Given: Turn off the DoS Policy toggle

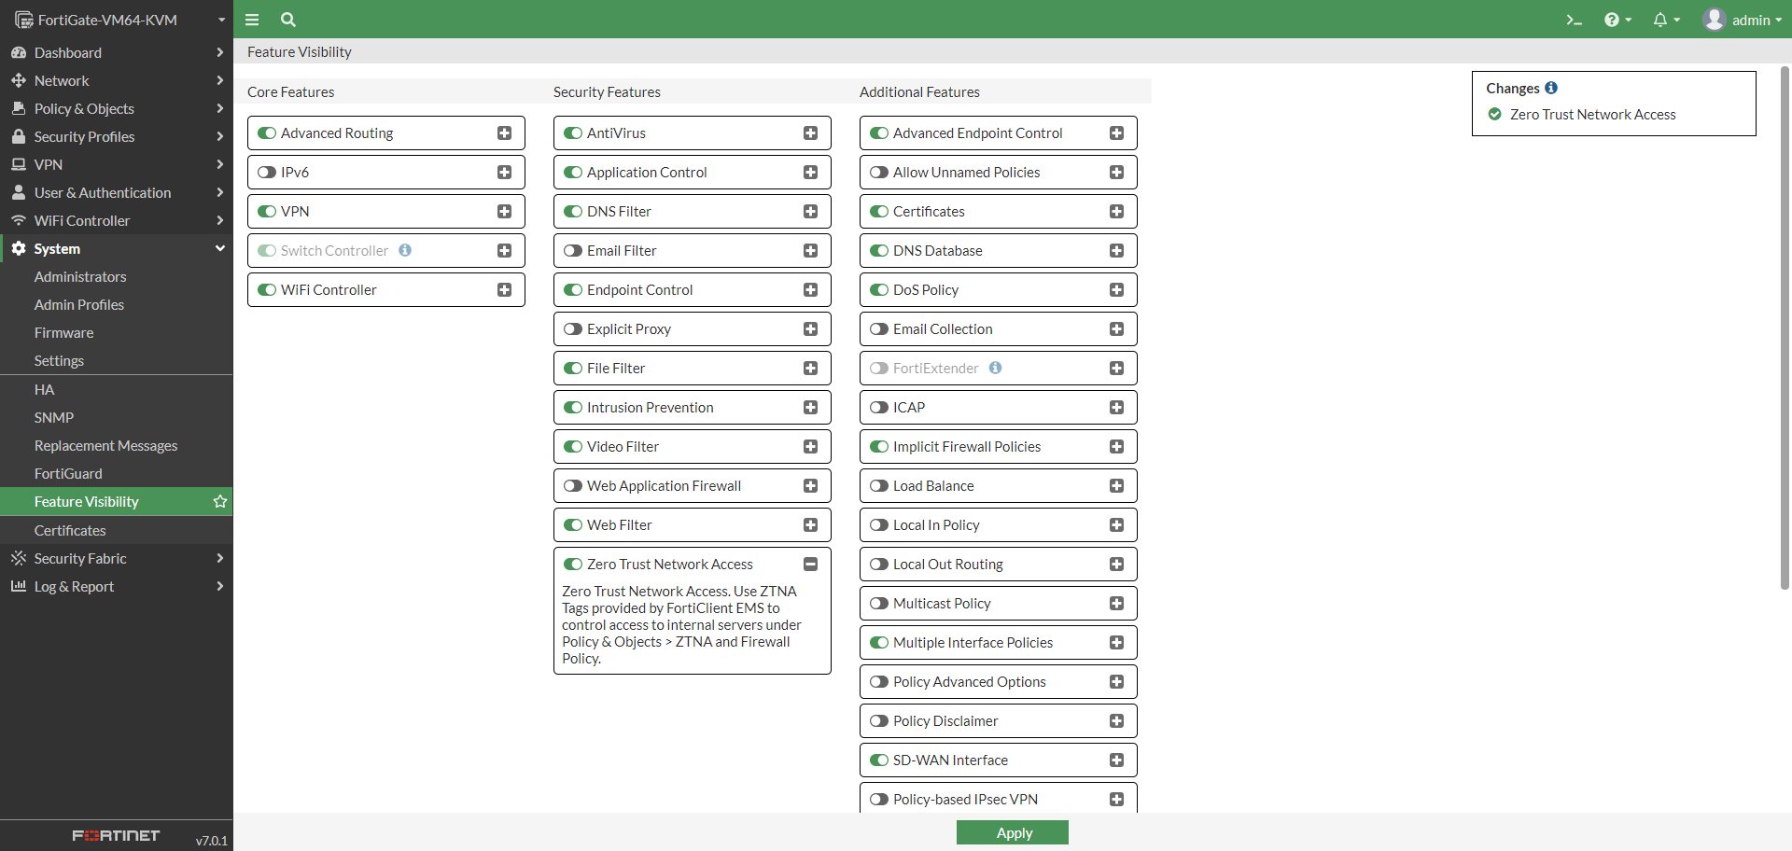Looking at the screenshot, I should coord(879,289).
